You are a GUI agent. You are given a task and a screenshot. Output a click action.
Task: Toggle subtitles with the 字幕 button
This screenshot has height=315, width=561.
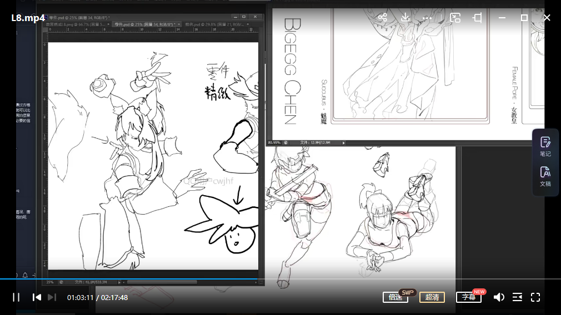pos(469,297)
